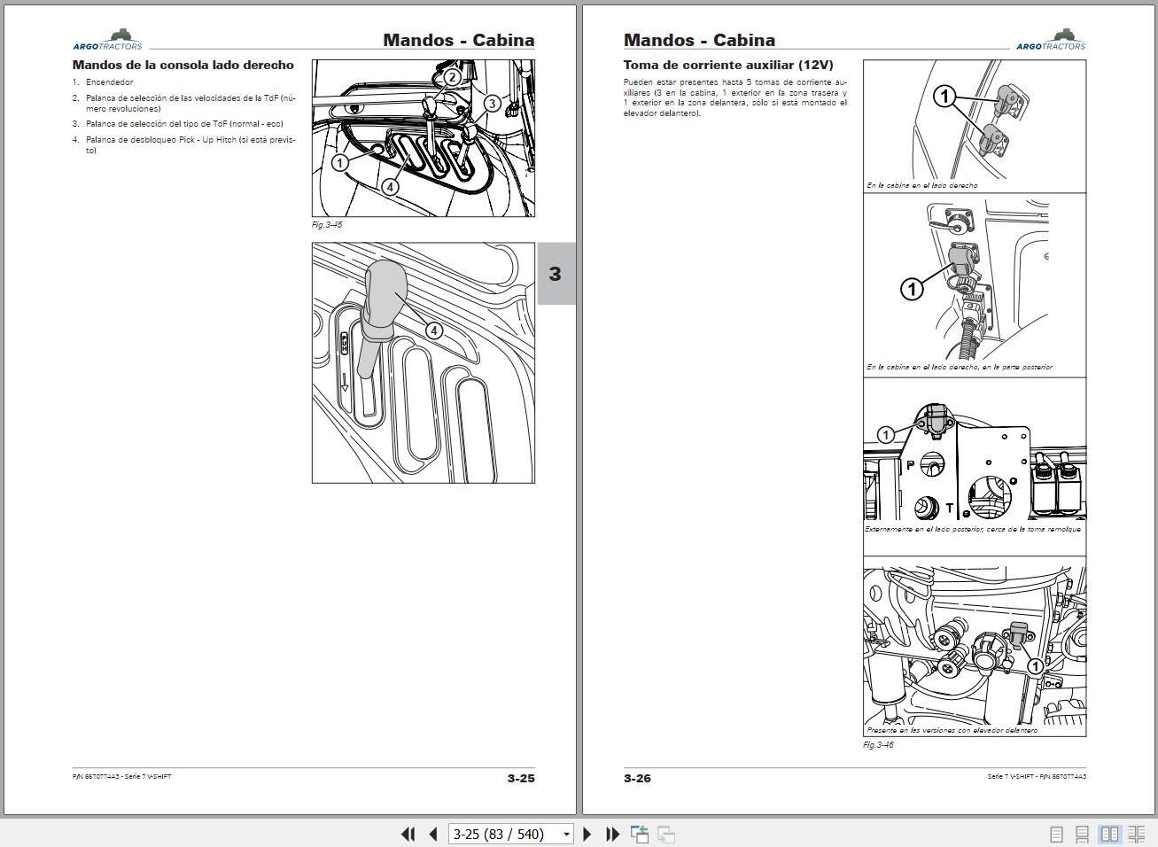
Task: Go back one page
Action: coord(432,834)
